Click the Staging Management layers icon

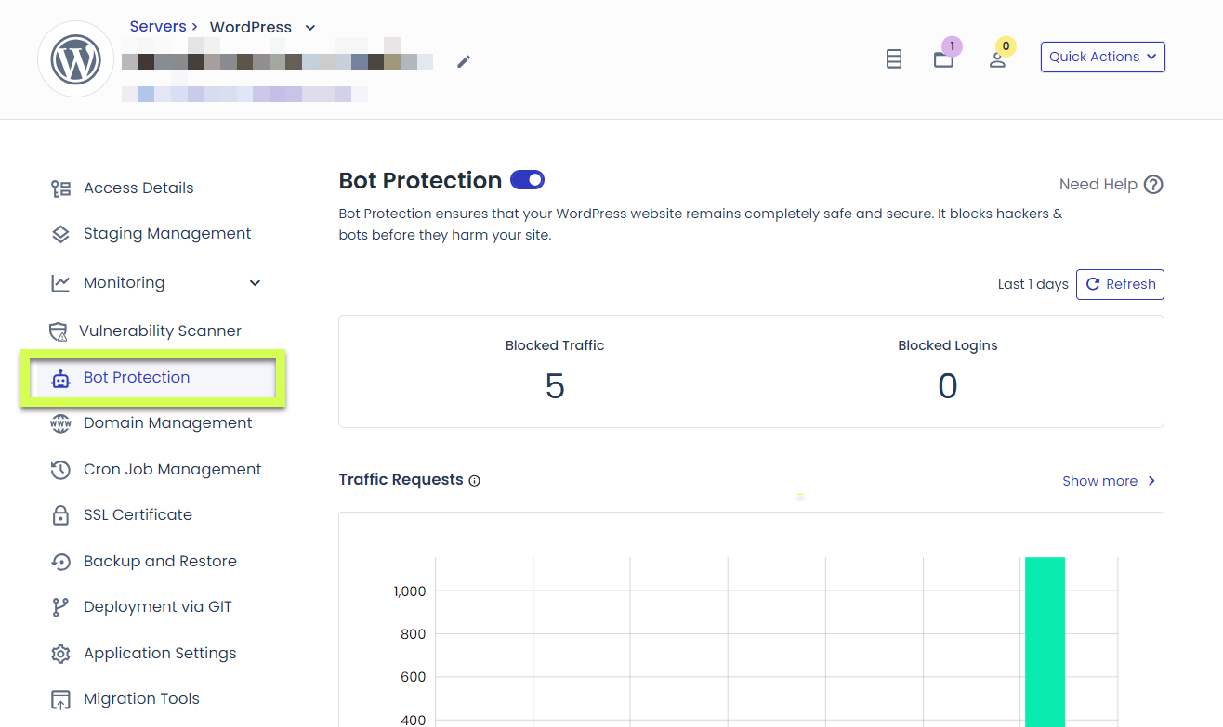pos(60,234)
